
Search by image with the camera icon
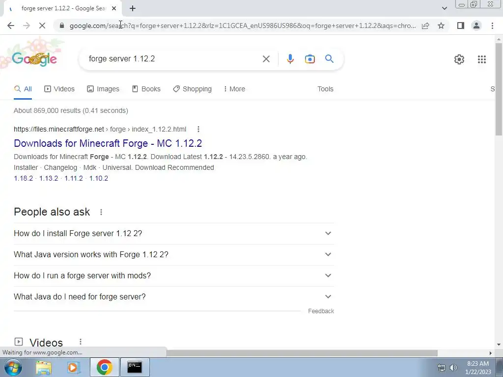pyautogui.click(x=309, y=59)
